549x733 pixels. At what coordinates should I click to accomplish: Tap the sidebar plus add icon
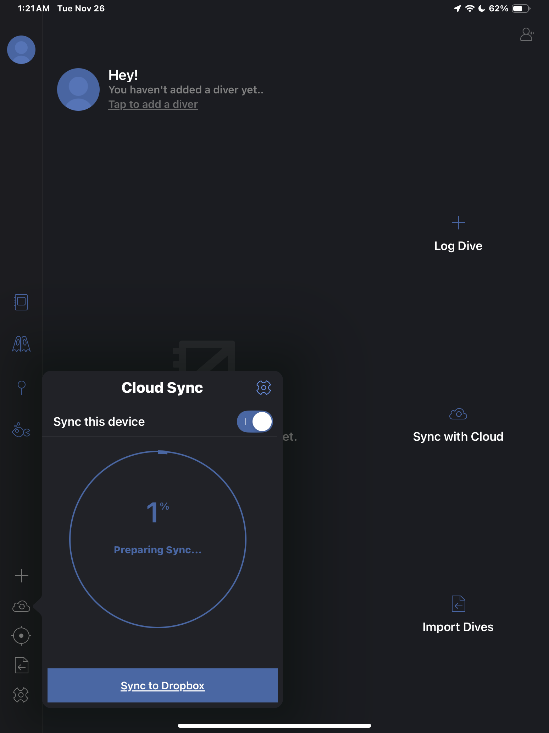[21, 576]
